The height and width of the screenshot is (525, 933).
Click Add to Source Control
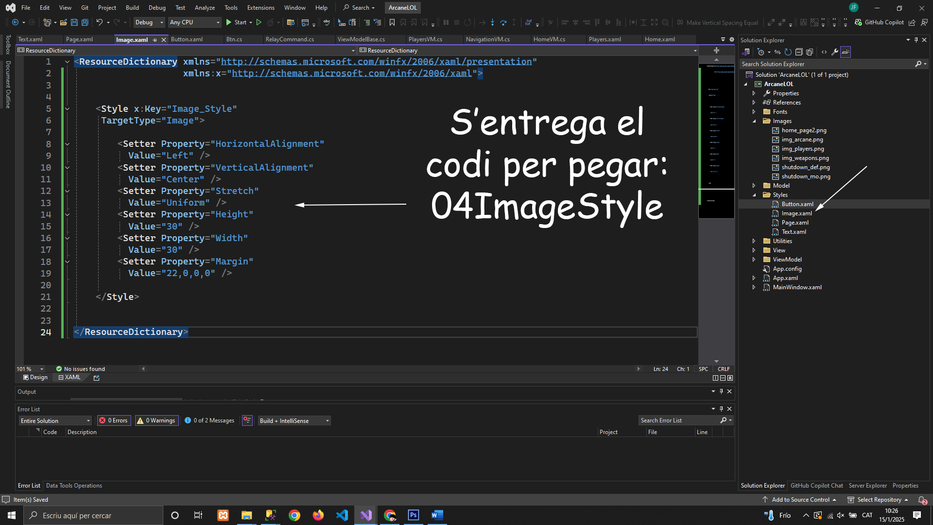point(800,500)
